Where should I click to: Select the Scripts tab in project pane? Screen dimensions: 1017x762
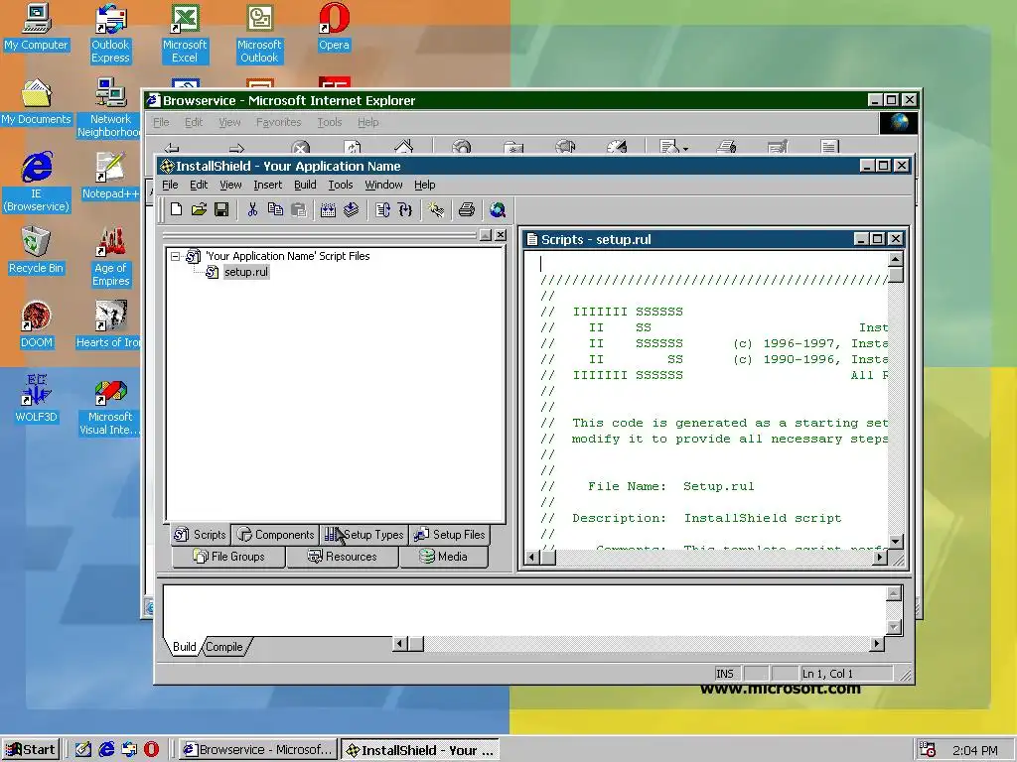(200, 535)
